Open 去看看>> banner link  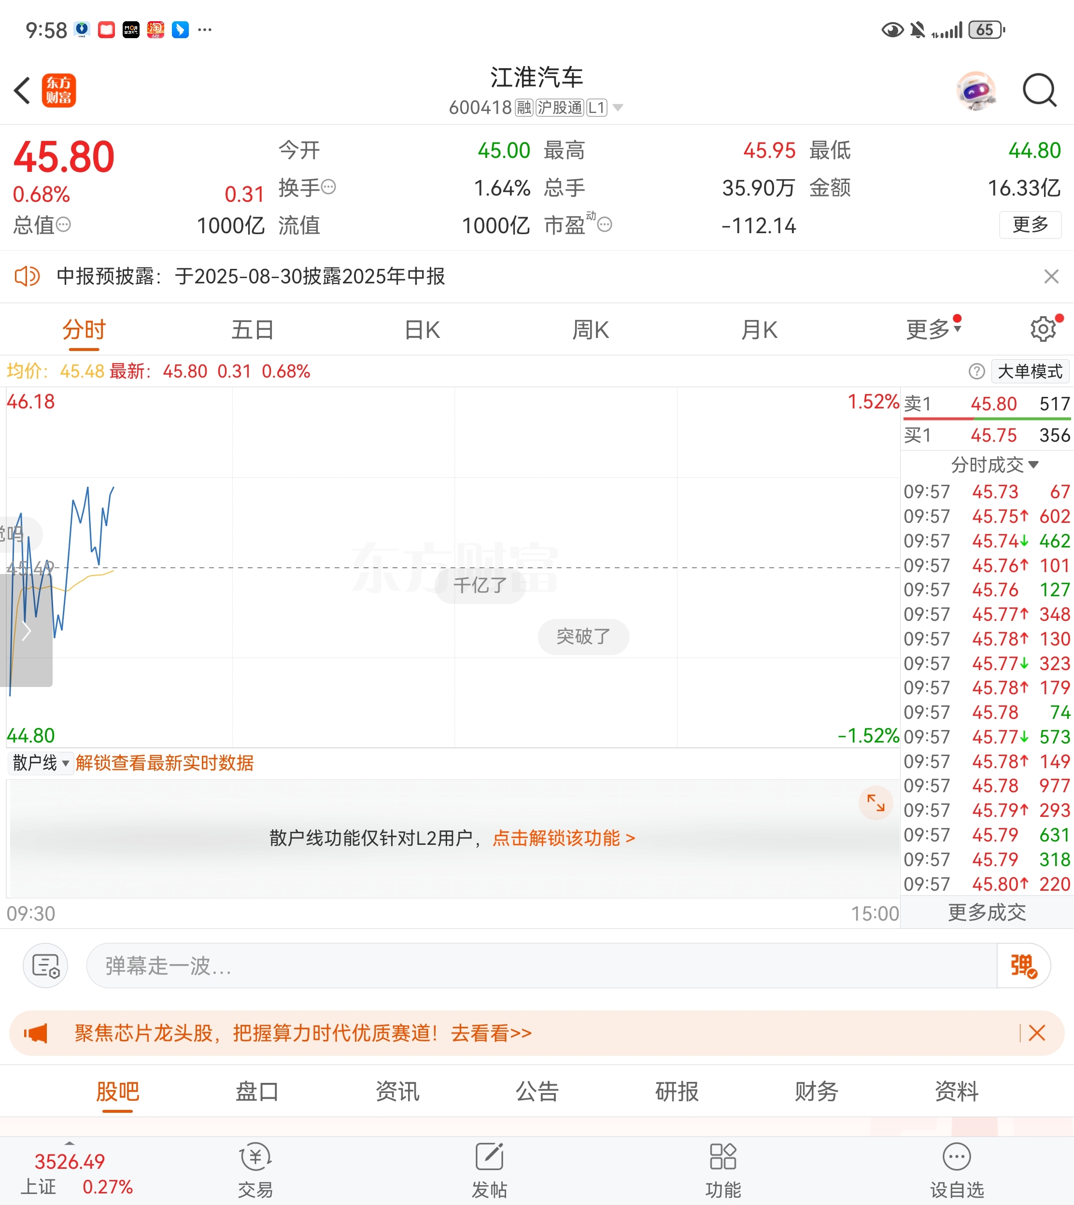[491, 1033]
